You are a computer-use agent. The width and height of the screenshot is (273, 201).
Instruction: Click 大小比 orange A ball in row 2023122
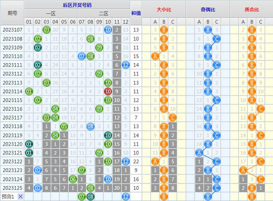pos(155,162)
